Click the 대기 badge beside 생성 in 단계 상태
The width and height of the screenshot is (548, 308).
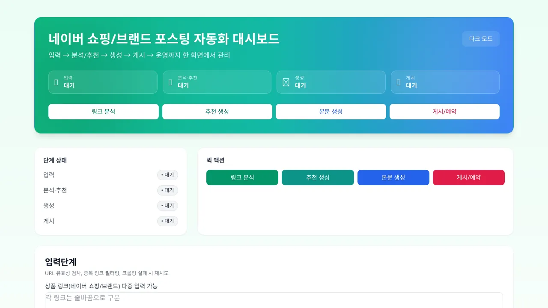[167, 206]
